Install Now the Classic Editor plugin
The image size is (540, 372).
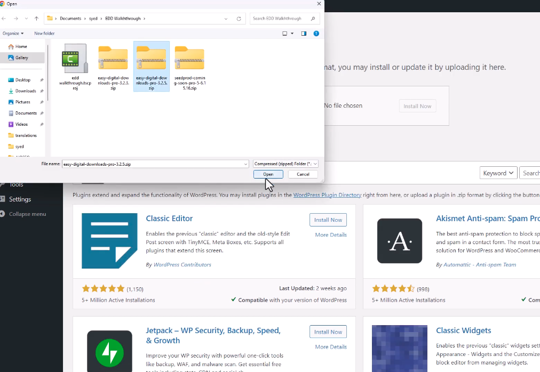click(328, 220)
